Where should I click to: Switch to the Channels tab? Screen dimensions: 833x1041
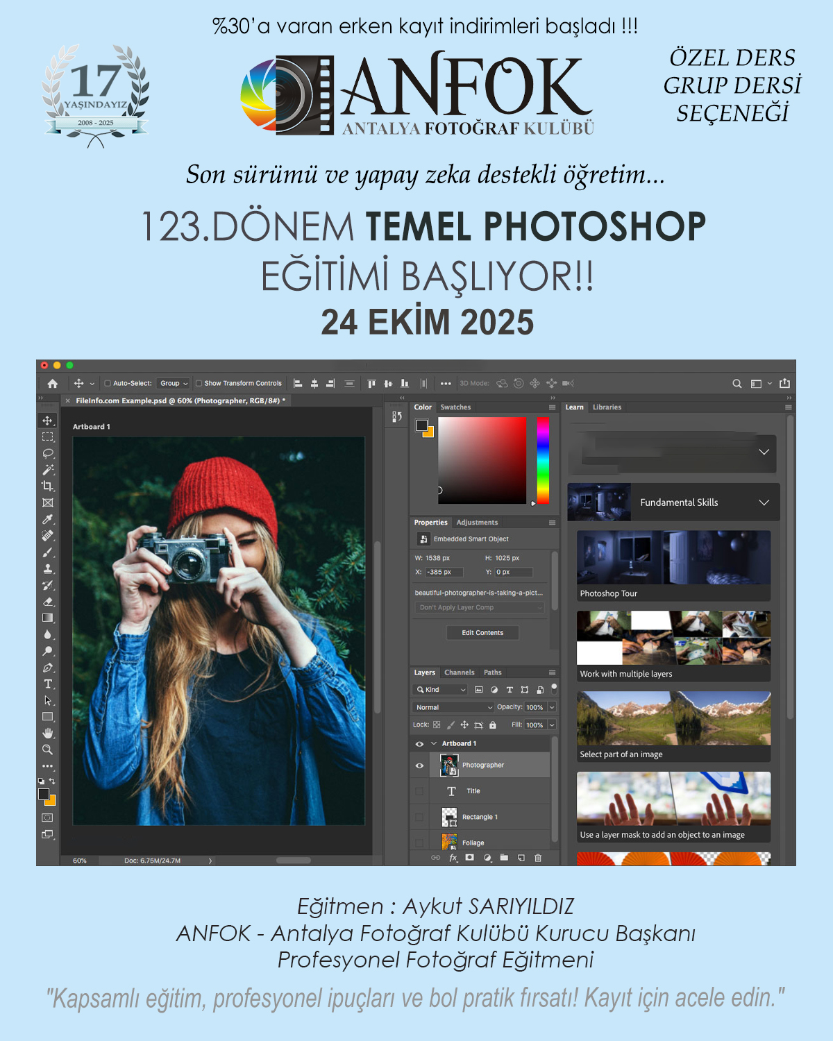pyautogui.click(x=459, y=672)
